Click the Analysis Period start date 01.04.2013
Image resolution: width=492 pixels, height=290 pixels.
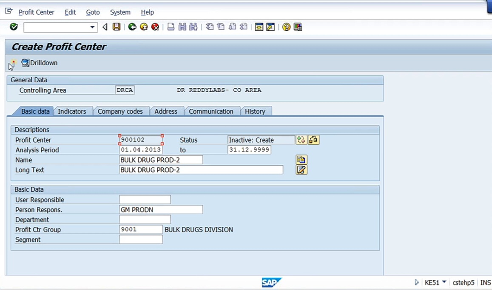141,150
